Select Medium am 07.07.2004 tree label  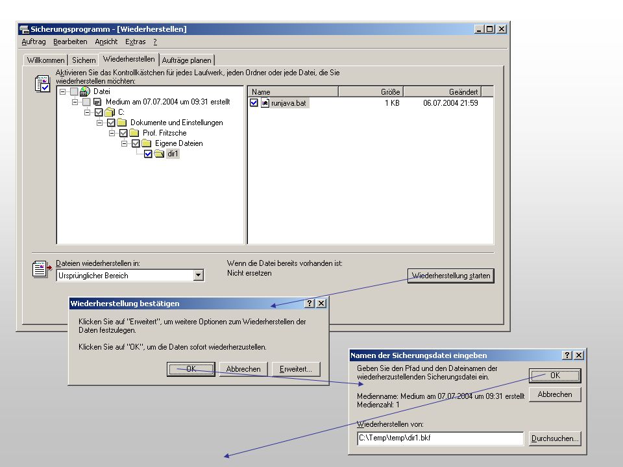[x=167, y=102]
